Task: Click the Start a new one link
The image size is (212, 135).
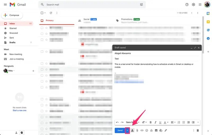Action: (x=19, y=110)
